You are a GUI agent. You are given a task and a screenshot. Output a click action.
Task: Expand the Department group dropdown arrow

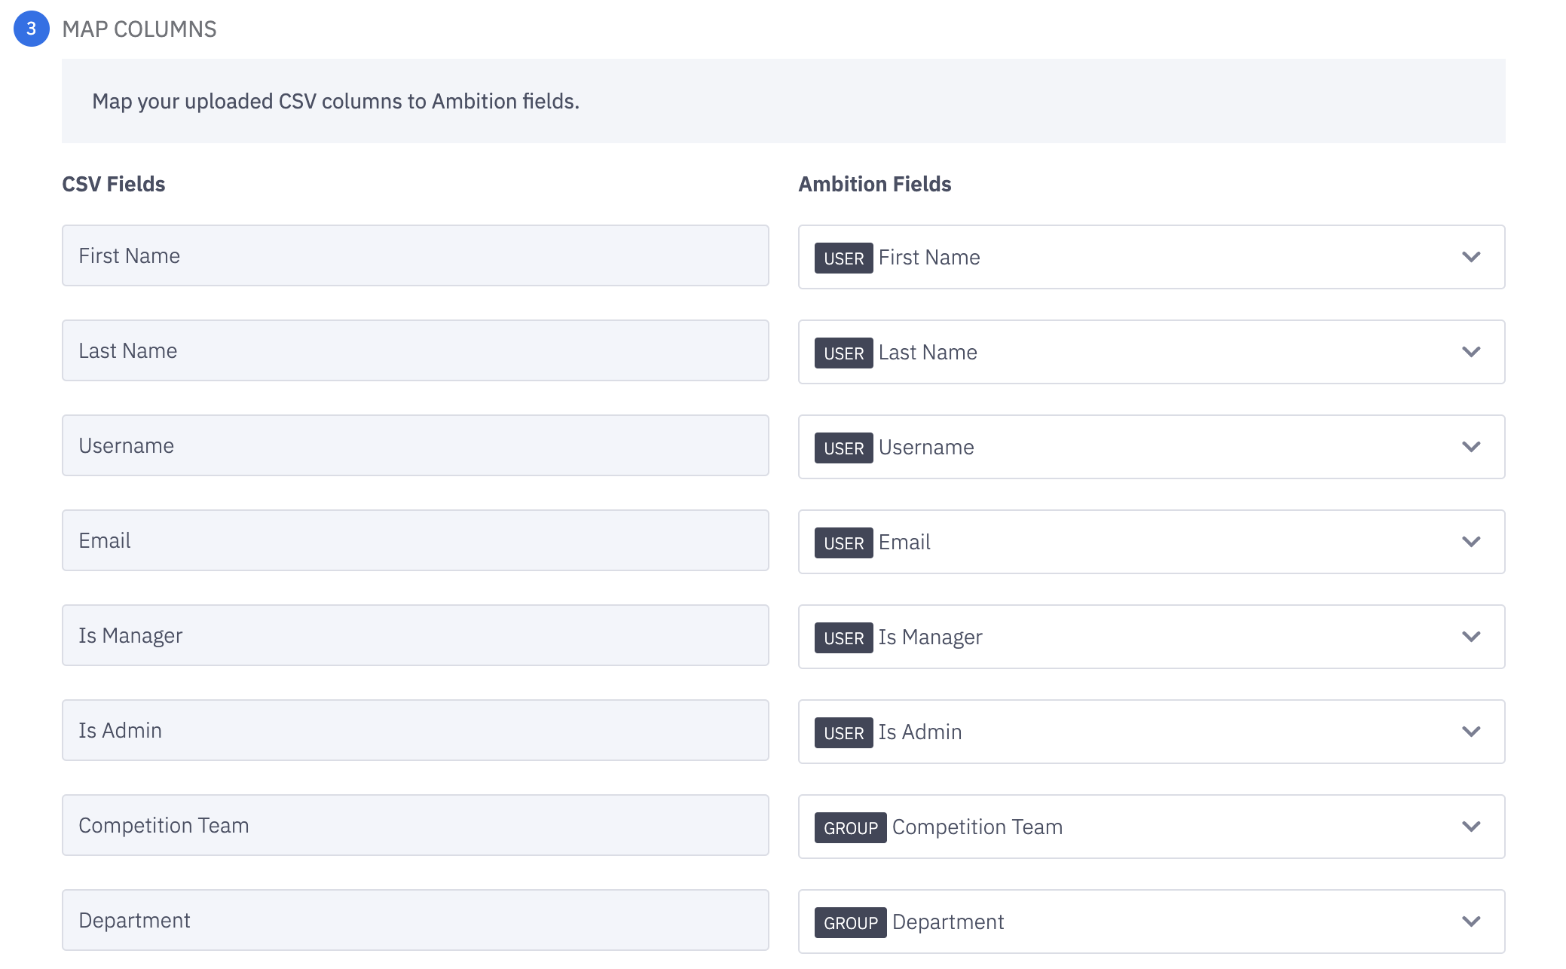[1470, 922]
